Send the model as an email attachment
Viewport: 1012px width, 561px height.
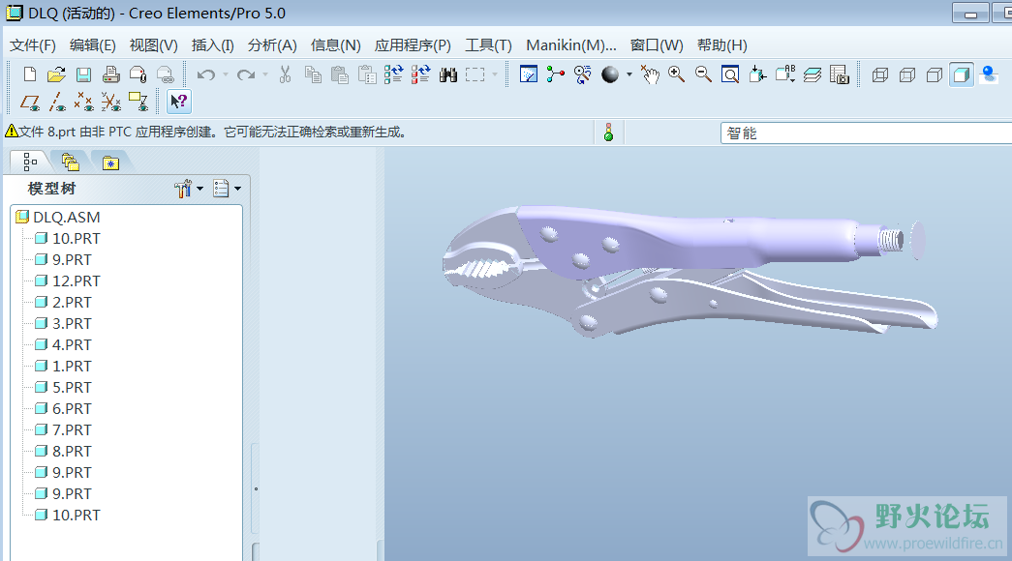click(x=138, y=74)
